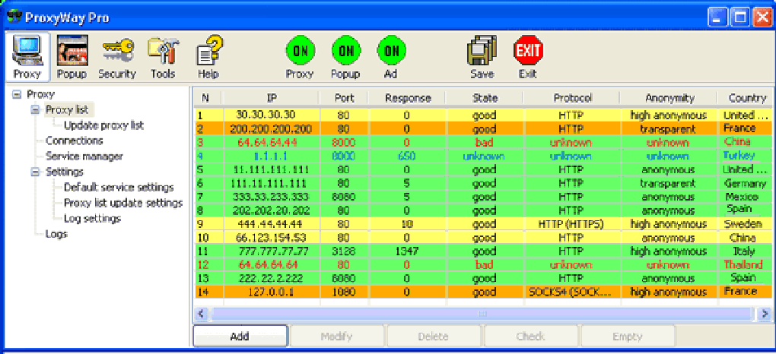The width and height of the screenshot is (776, 354).
Task: Open the Tools folder icon
Action: (164, 57)
